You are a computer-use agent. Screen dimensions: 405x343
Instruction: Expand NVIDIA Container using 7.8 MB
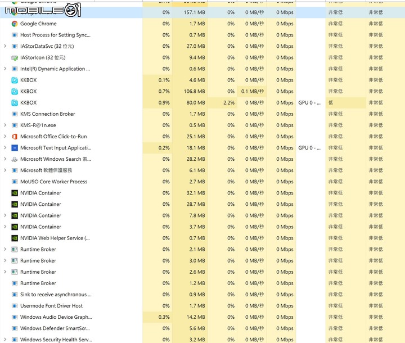coord(5,215)
